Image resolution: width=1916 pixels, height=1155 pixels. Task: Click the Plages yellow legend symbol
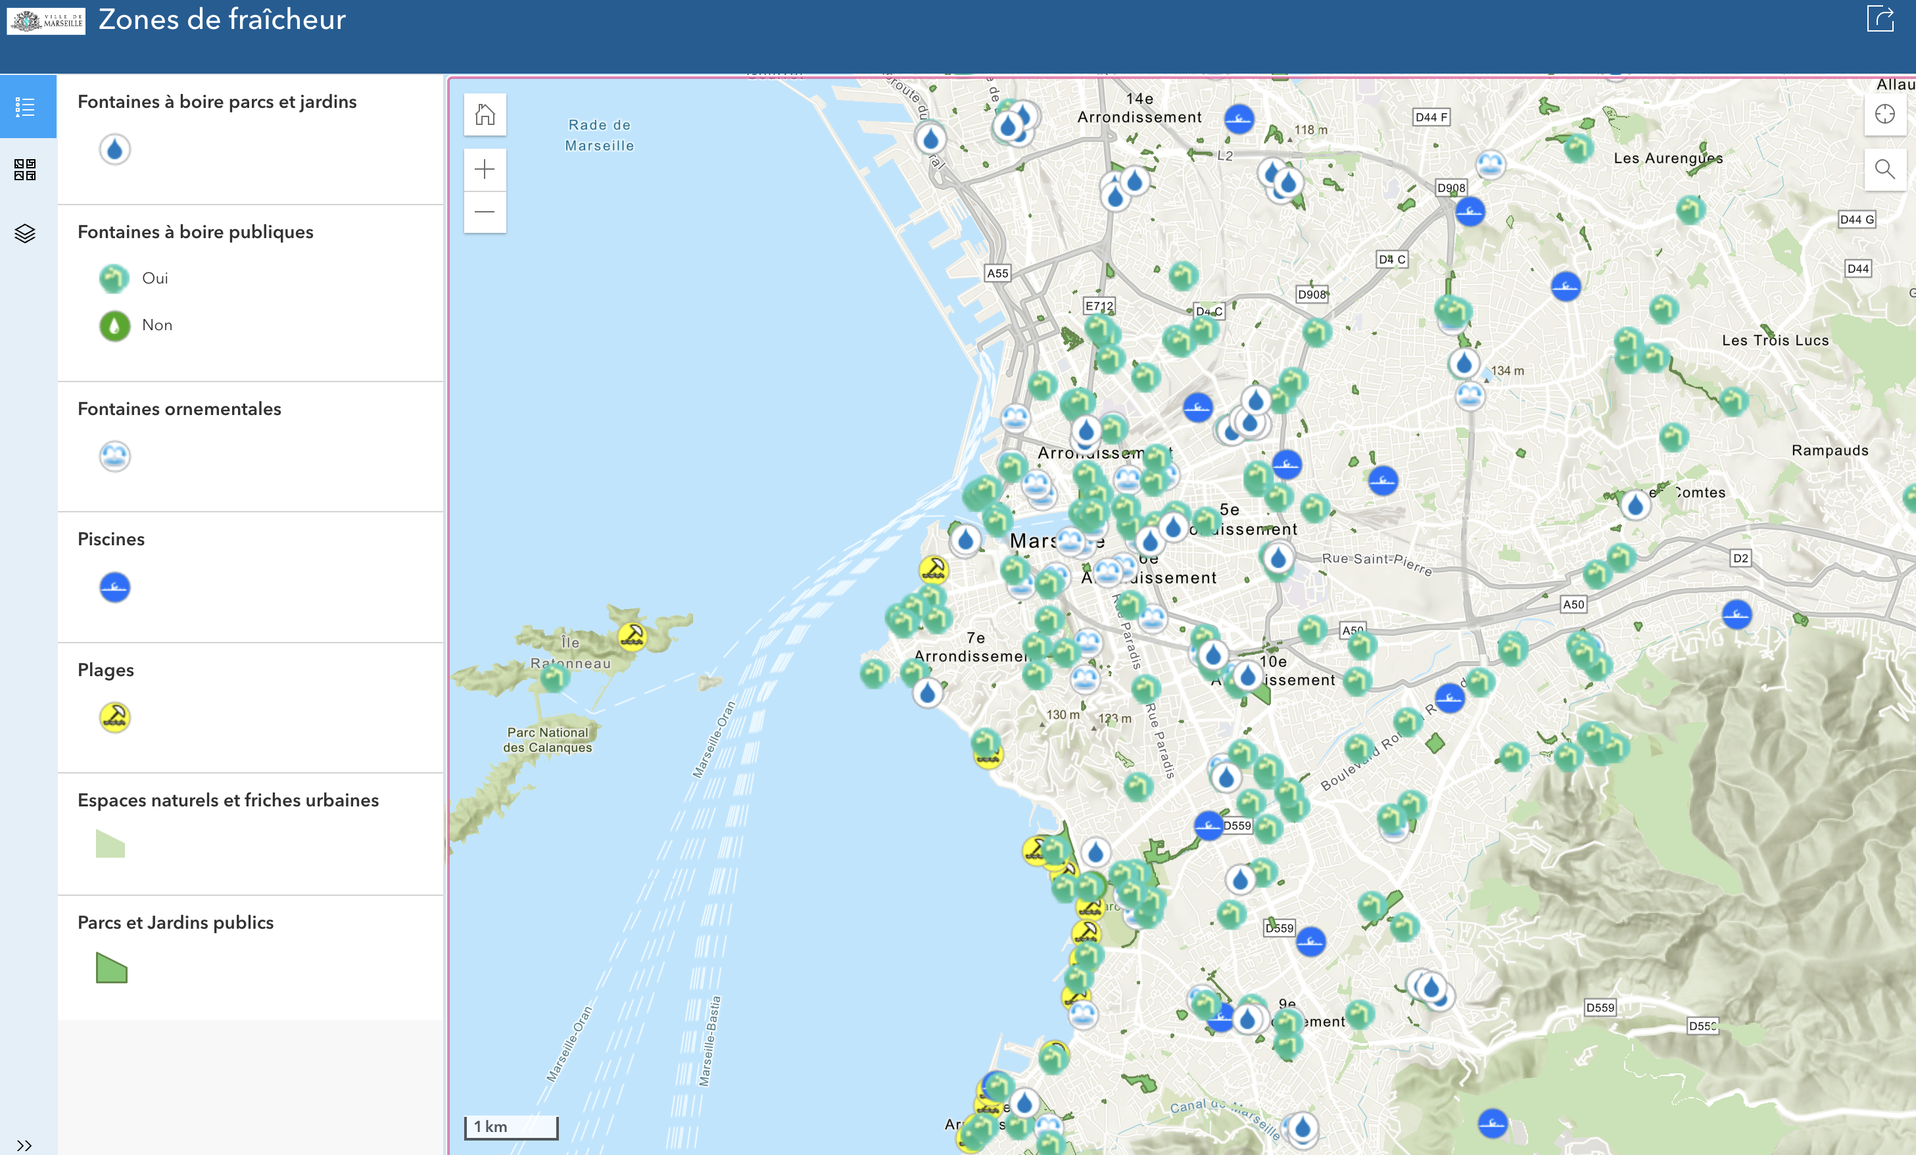coord(114,717)
